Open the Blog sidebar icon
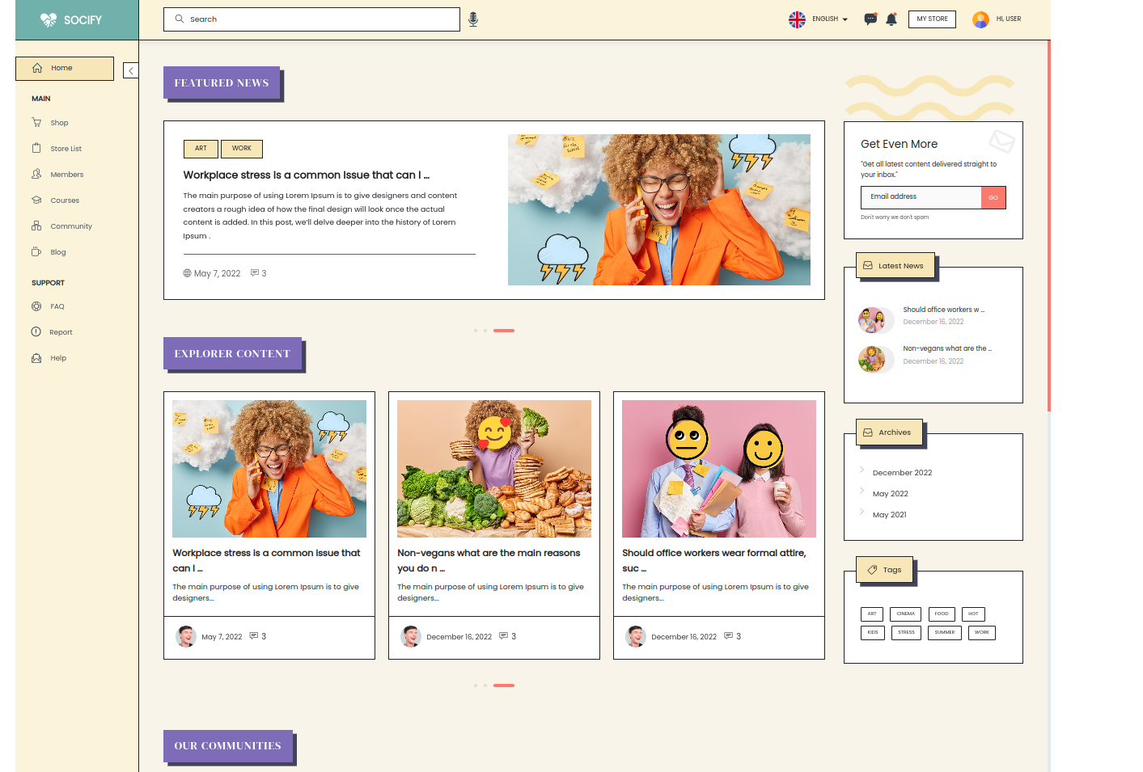The image size is (1143, 772). (x=36, y=251)
